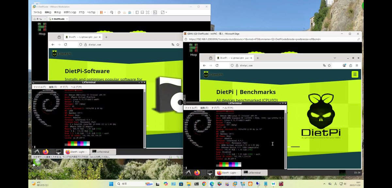Screen dimensions: 392x188
Task: Open the noVNC control panel side handle
Action: [184, 99]
